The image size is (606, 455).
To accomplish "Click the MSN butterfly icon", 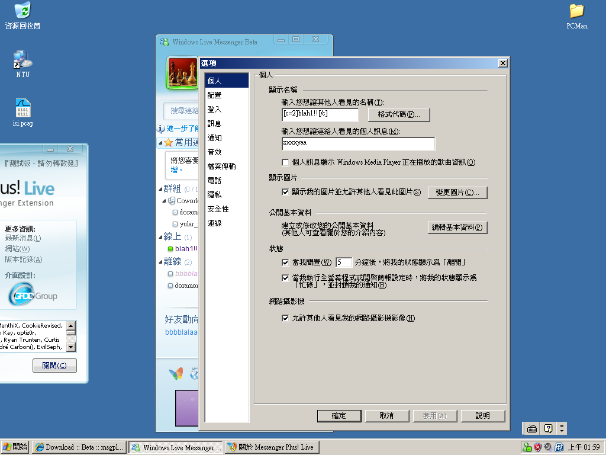I will (x=176, y=374).
